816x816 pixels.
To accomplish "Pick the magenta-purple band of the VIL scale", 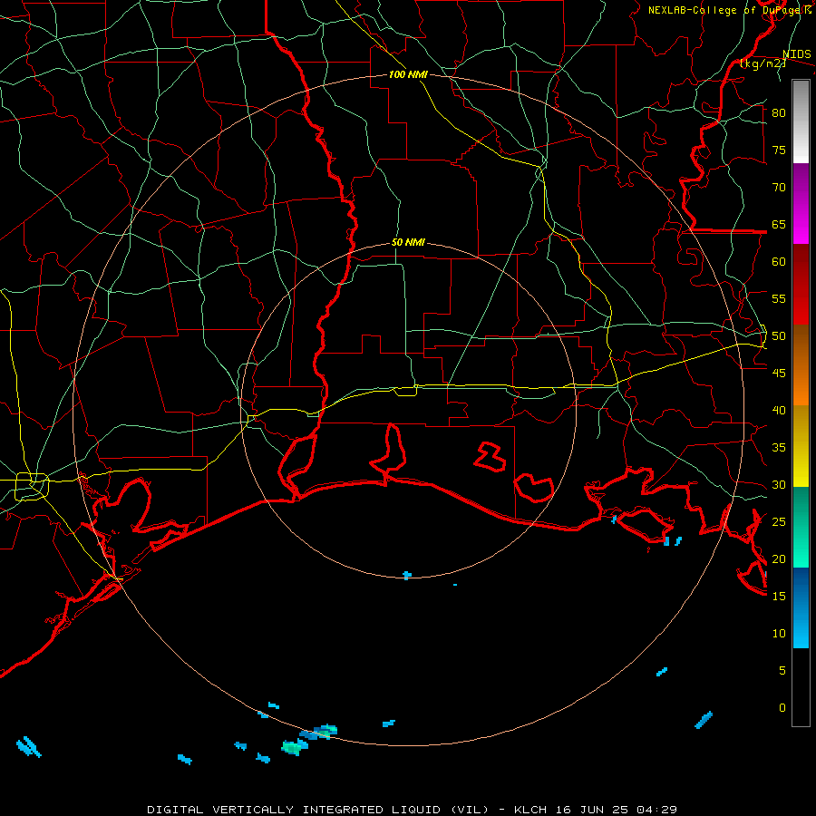I will [801, 204].
